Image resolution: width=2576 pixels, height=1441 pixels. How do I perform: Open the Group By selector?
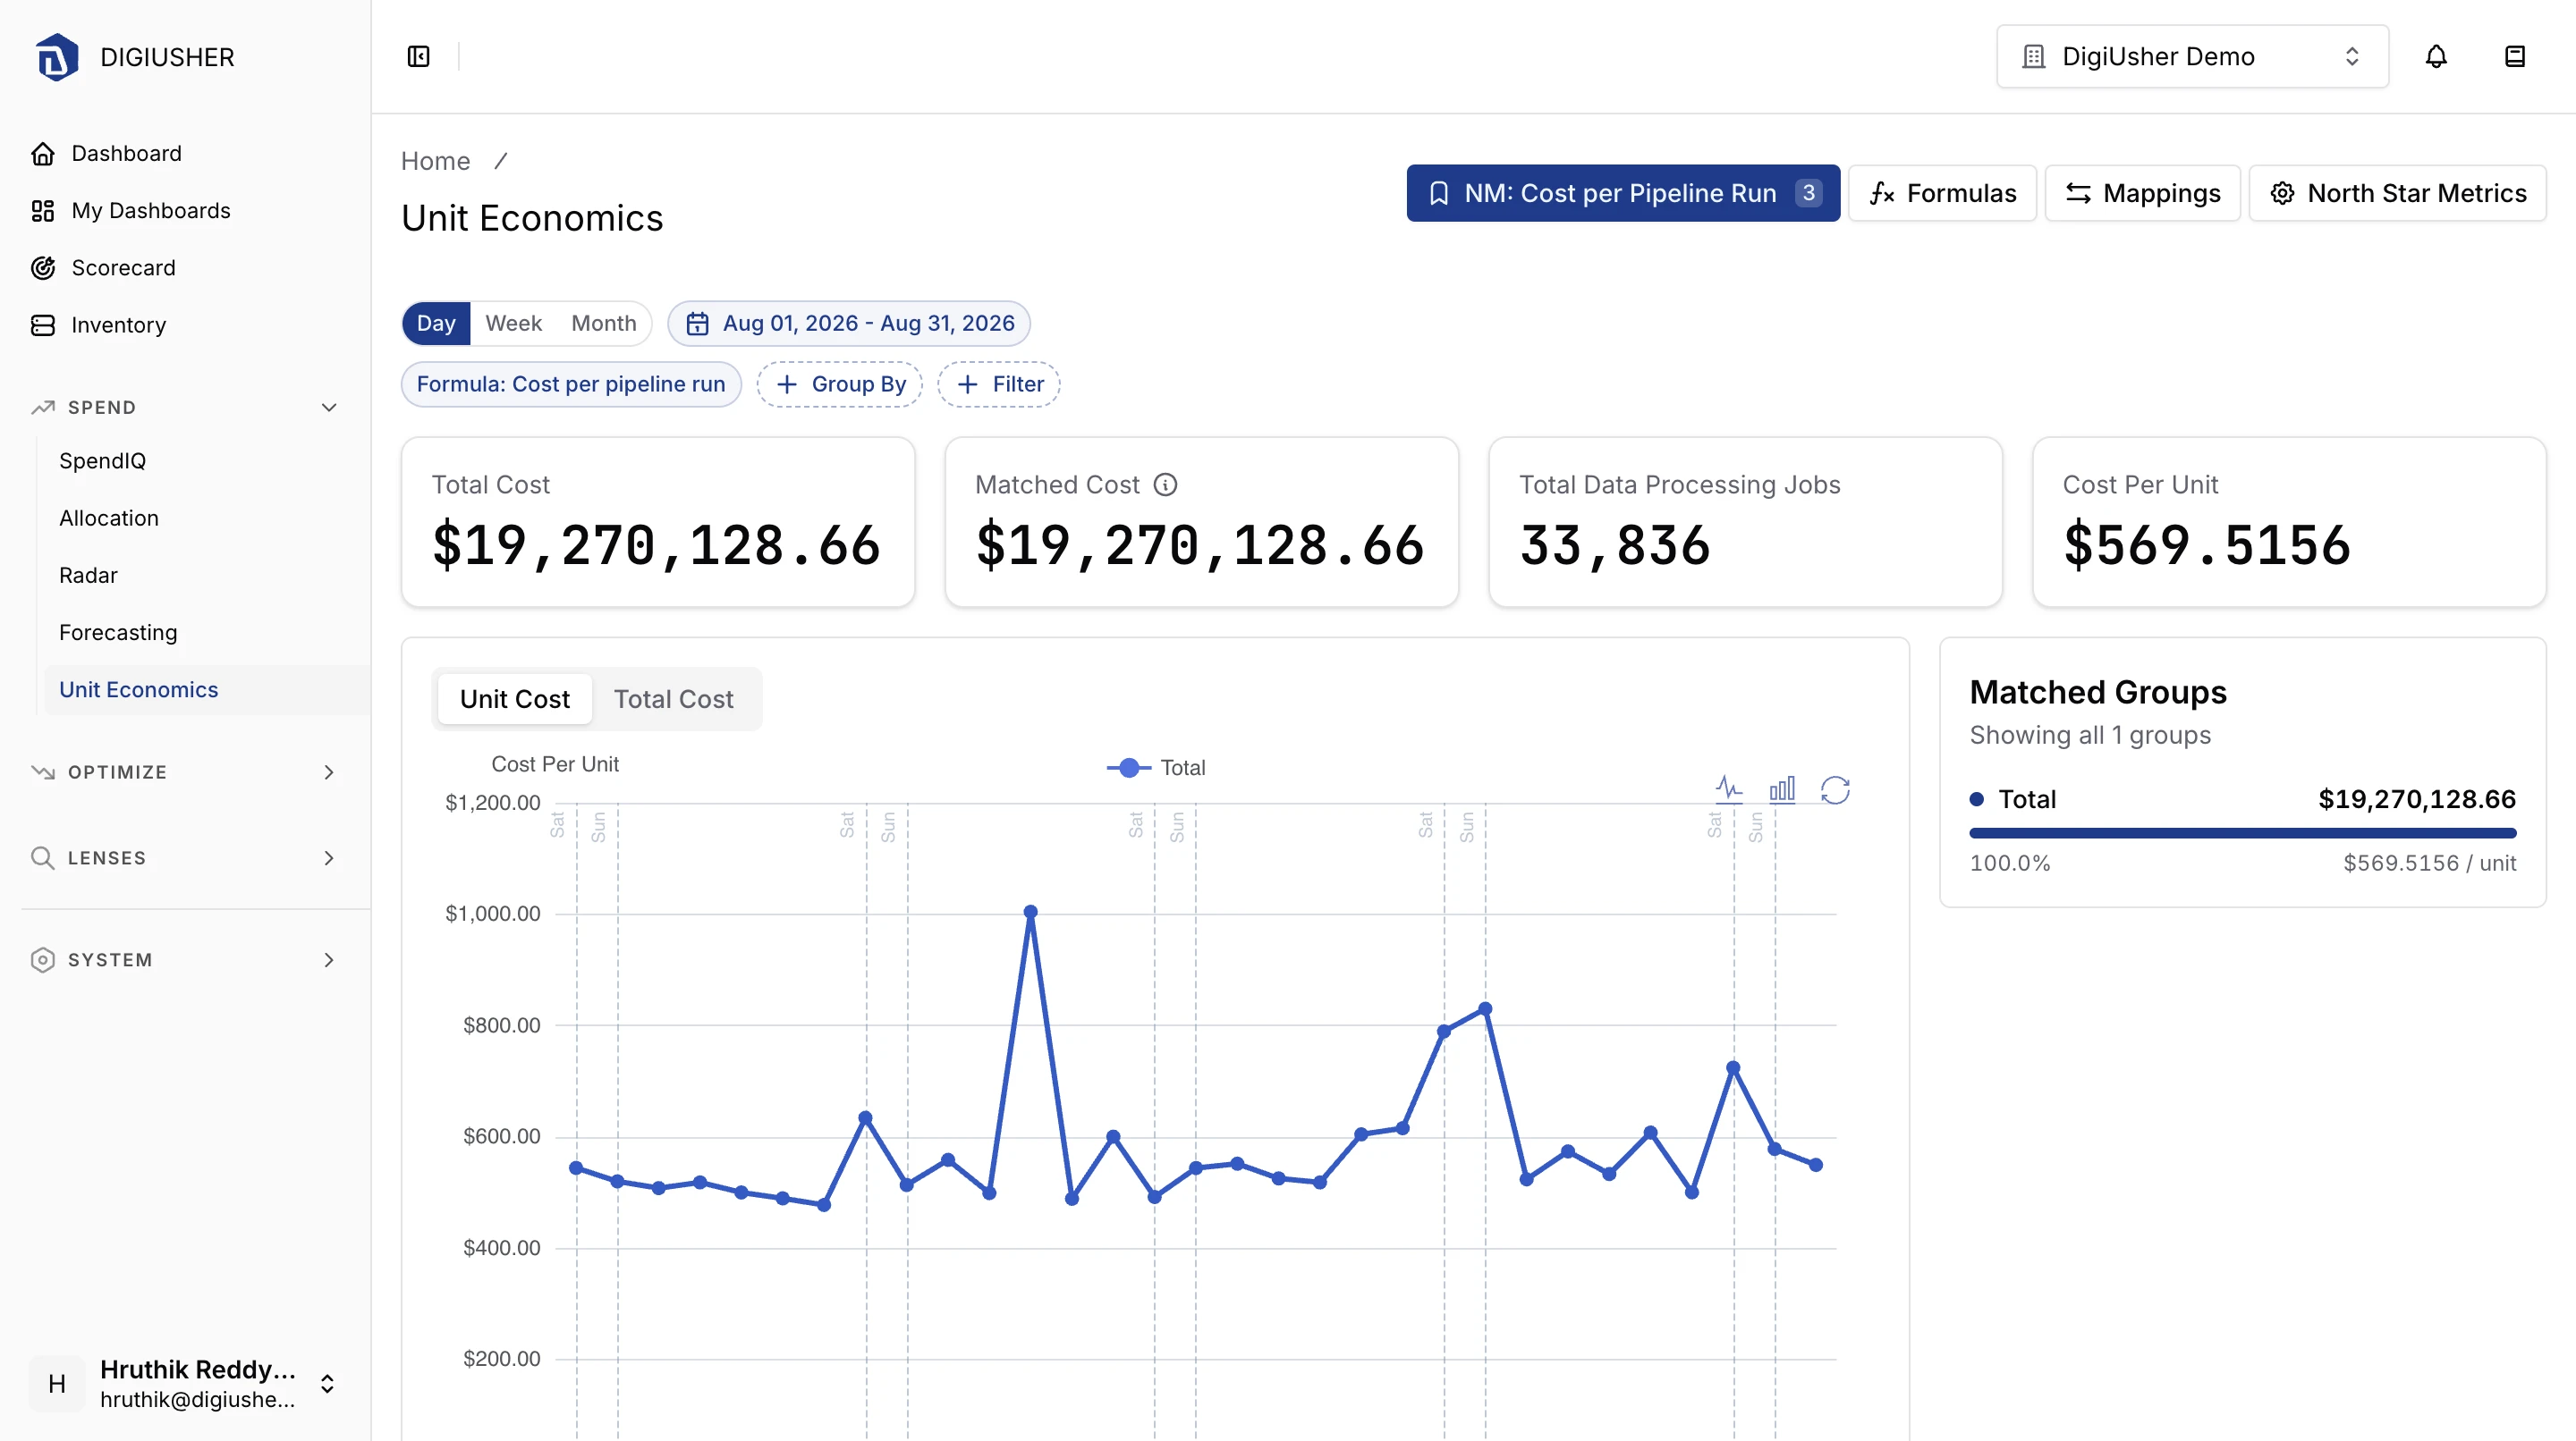[x=840, y=383]
